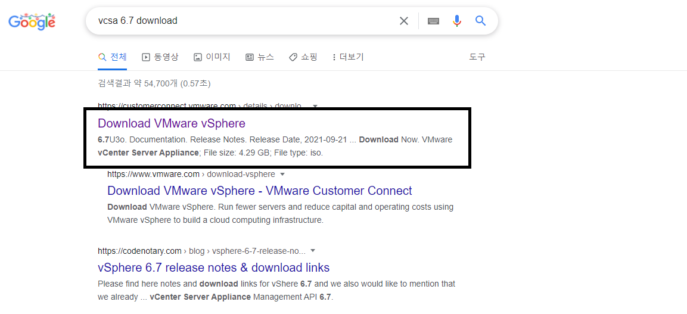Clear the search box with X icon
Viewport: 687px width, 314px height.
point(403,21)
